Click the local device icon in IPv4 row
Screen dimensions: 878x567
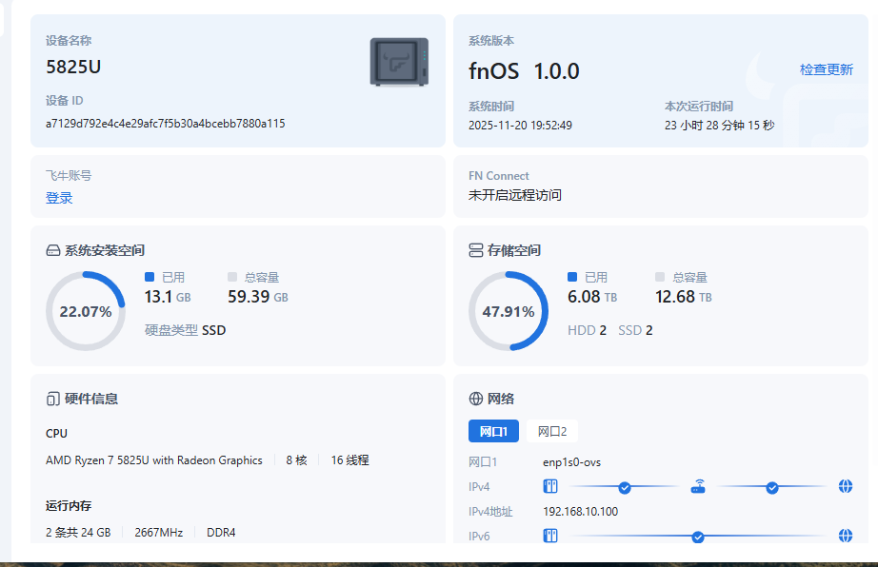[x=550, y=487]
